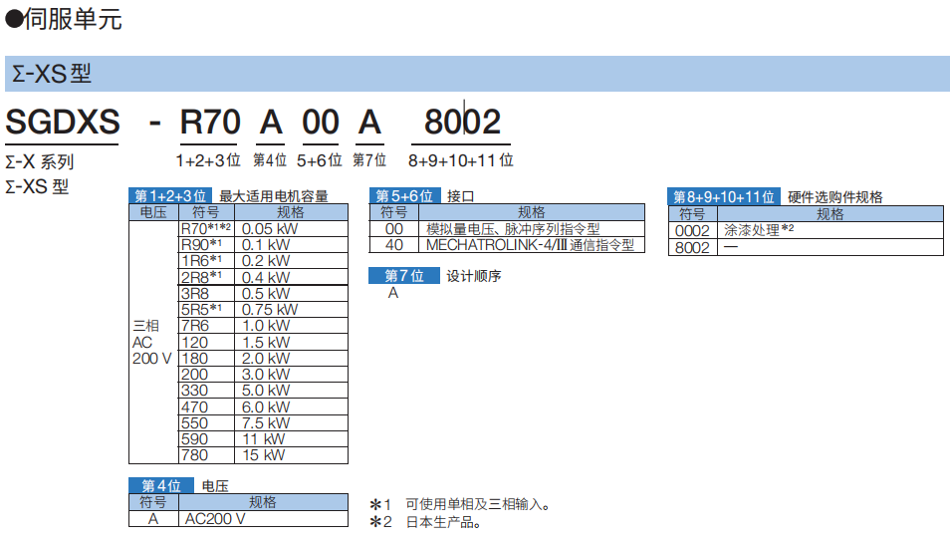950x542 pixels.
Task: Click the 伺服单元 heading
Action: pos(72,19)
